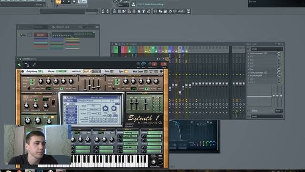Toggle the Sync switch in Sylenth1
The image size is (305, 172).
126,71
